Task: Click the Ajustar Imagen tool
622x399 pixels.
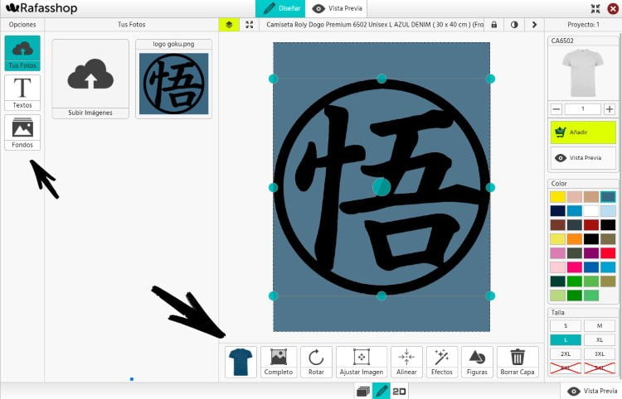Action: click(361, 362)
